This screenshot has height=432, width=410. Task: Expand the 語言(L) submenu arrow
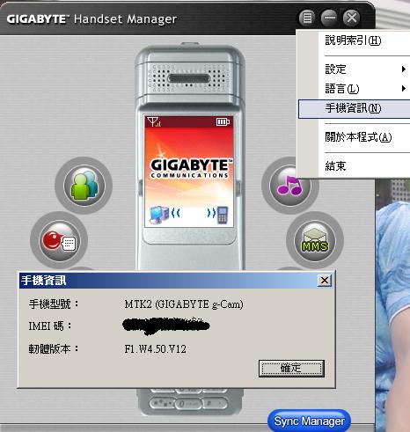point(404,88)
